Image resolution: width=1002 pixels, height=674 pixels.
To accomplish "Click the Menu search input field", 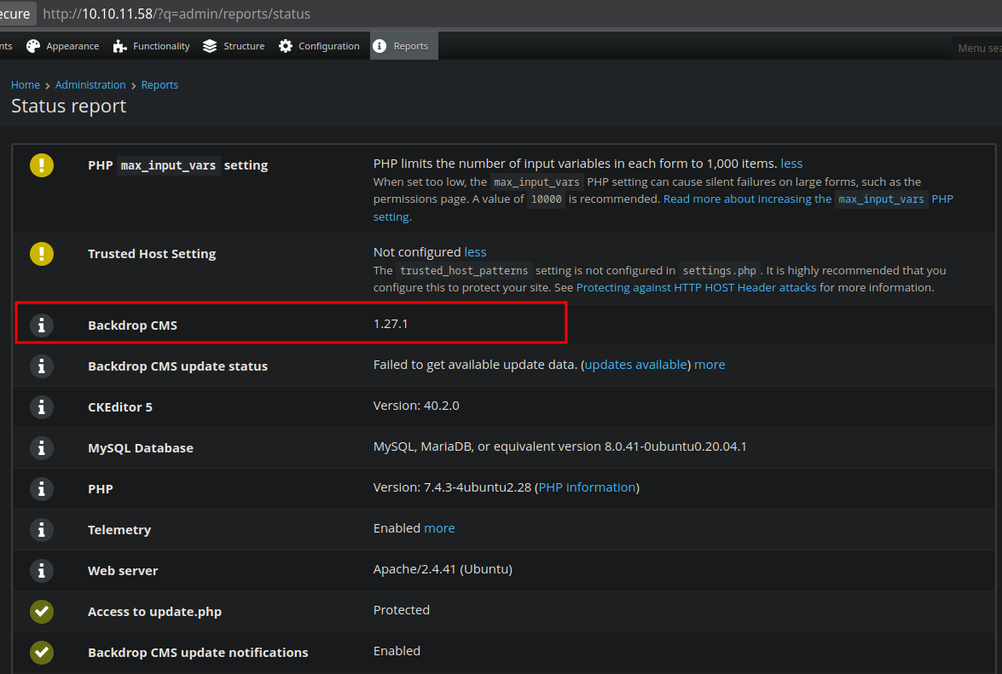I will (977, 48).
